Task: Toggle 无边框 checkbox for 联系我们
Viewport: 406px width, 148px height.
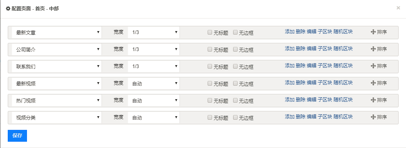Action: click(235, 66)
